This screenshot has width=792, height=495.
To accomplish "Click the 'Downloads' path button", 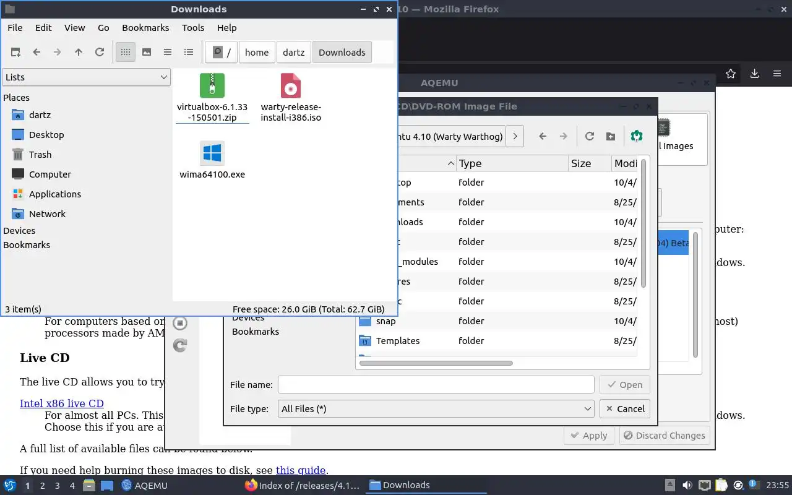I will tap(342, 53).
